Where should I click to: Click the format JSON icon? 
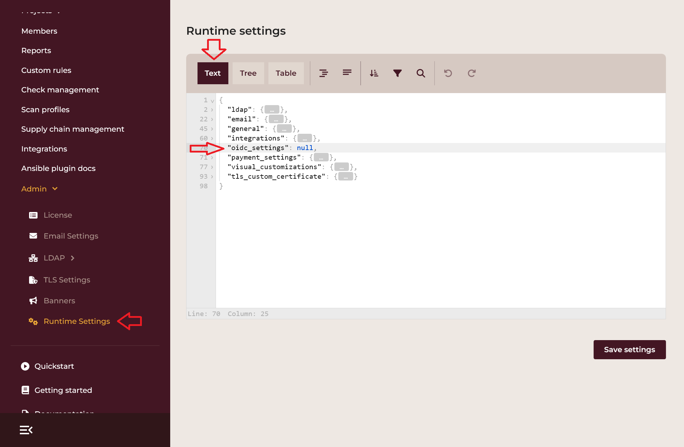point(323,73)
